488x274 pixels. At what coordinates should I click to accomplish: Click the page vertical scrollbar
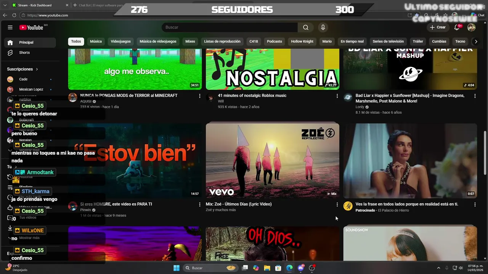[485, 154]
